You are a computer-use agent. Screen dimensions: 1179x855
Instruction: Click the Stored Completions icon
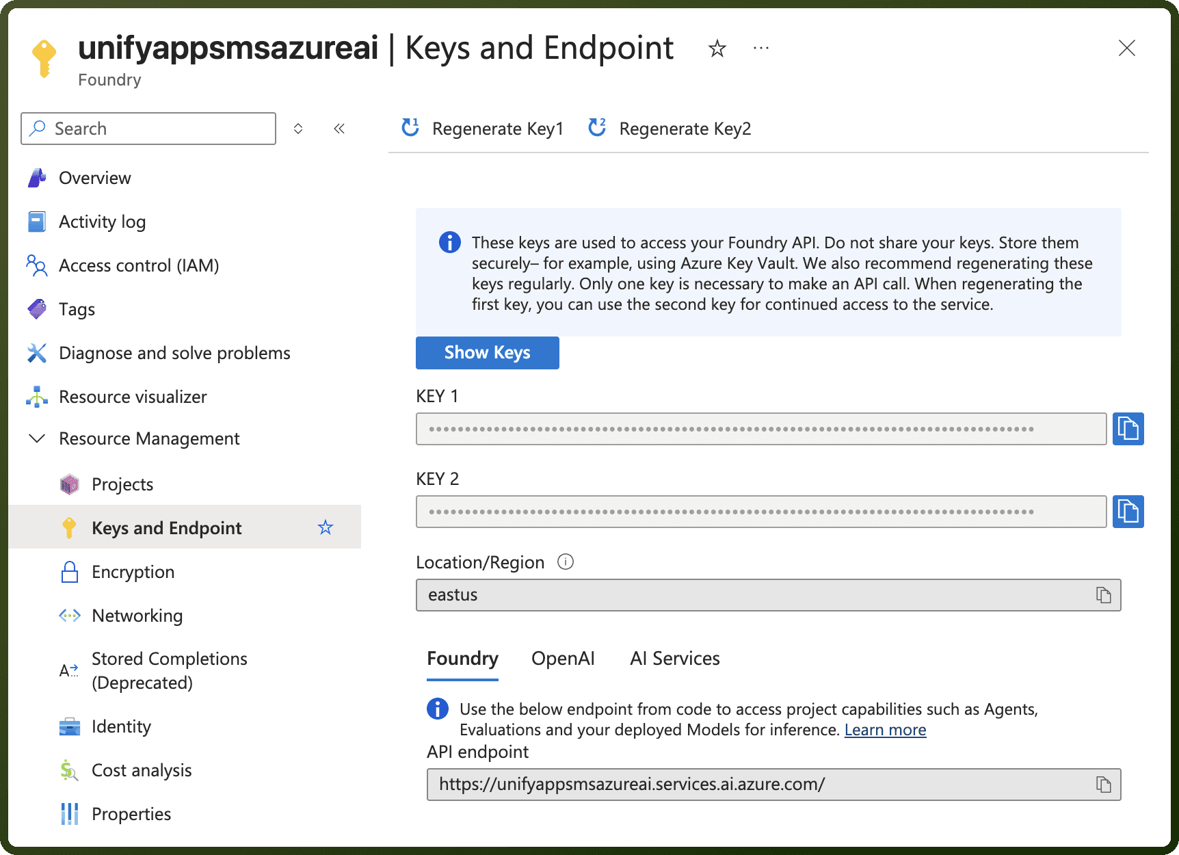click(x=69, y=670)
